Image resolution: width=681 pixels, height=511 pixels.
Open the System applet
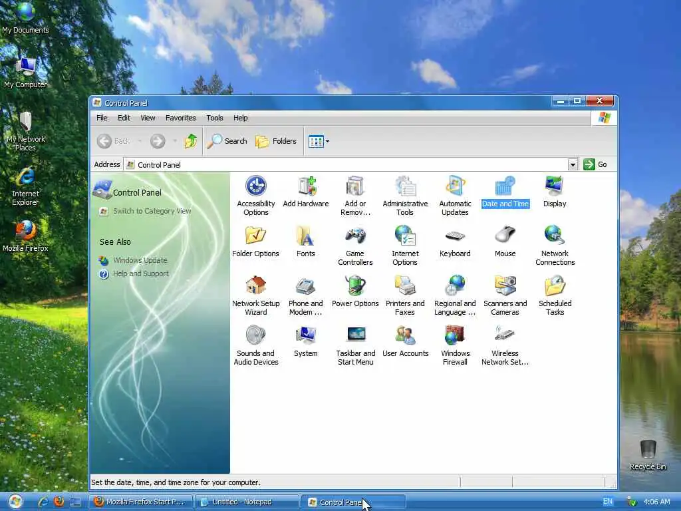point(305,341)
